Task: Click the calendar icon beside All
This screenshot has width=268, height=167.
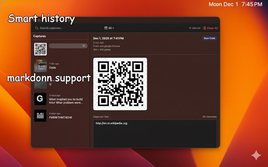Action: point(106,28)
